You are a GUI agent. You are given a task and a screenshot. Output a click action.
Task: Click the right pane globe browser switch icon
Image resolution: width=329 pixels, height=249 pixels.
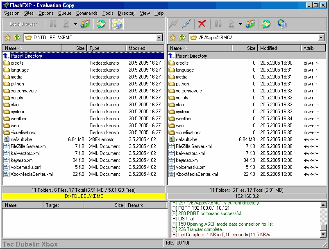tap(282, 24)
